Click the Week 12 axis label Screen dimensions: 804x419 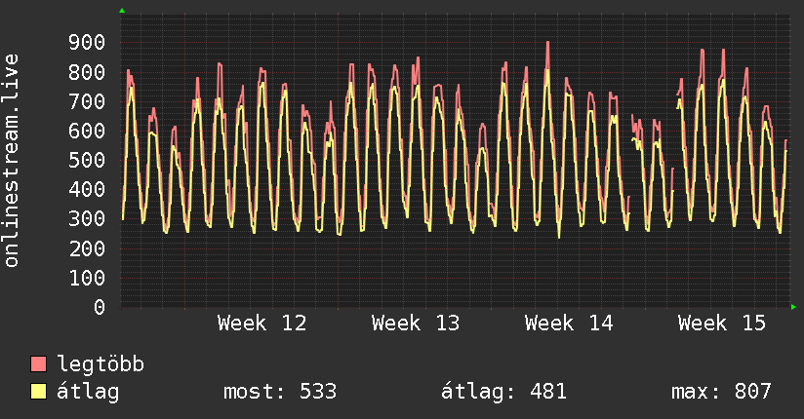(x=262, y=324)
